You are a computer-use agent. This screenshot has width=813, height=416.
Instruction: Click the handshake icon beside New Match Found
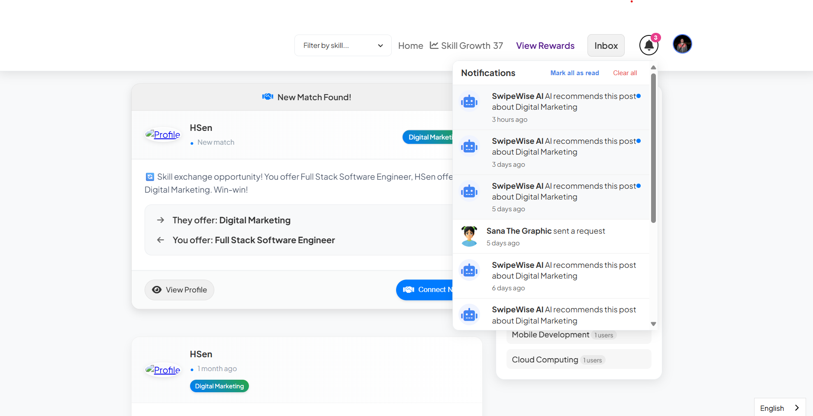[268, 97]
